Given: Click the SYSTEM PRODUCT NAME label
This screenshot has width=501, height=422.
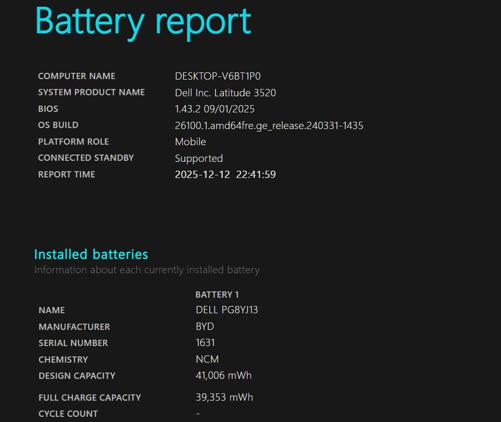Looking at the screenshot, I should [x=91, y=92].
